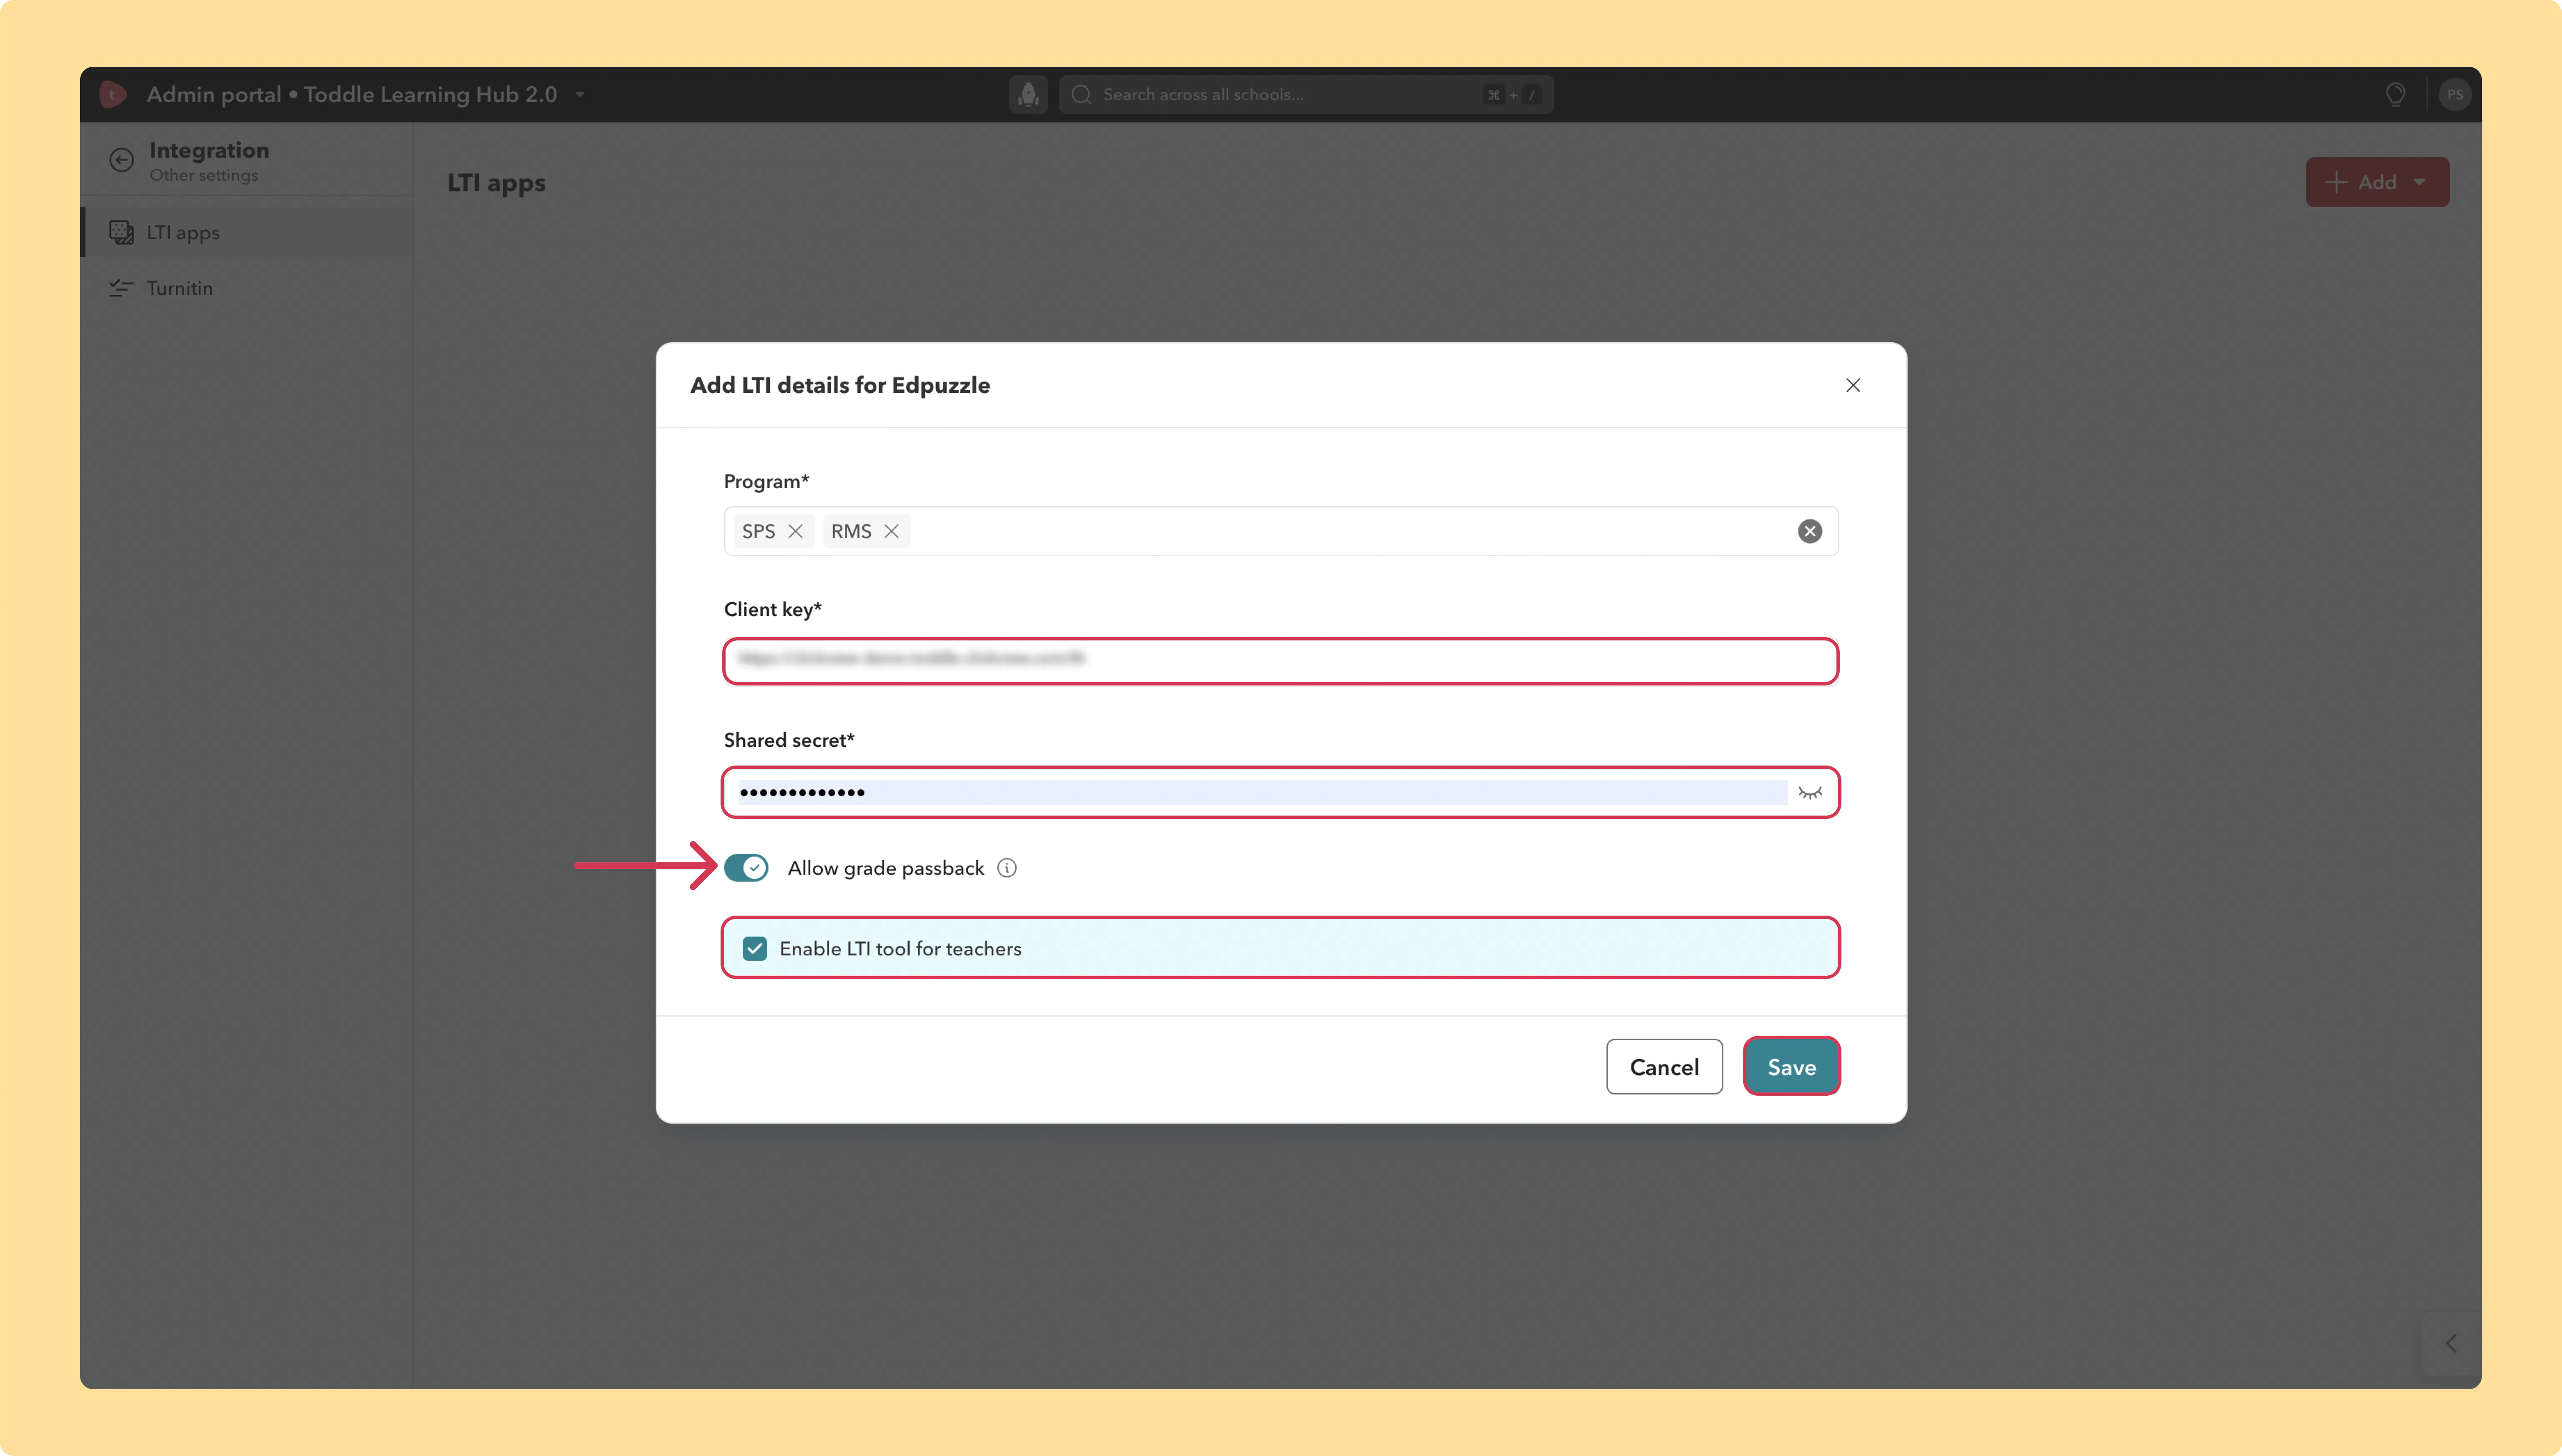
Task: Click the Allow grade passback label
Action: (x=886, y=868)
